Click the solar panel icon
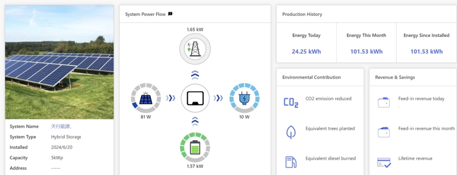 click(x=146, y=98)
